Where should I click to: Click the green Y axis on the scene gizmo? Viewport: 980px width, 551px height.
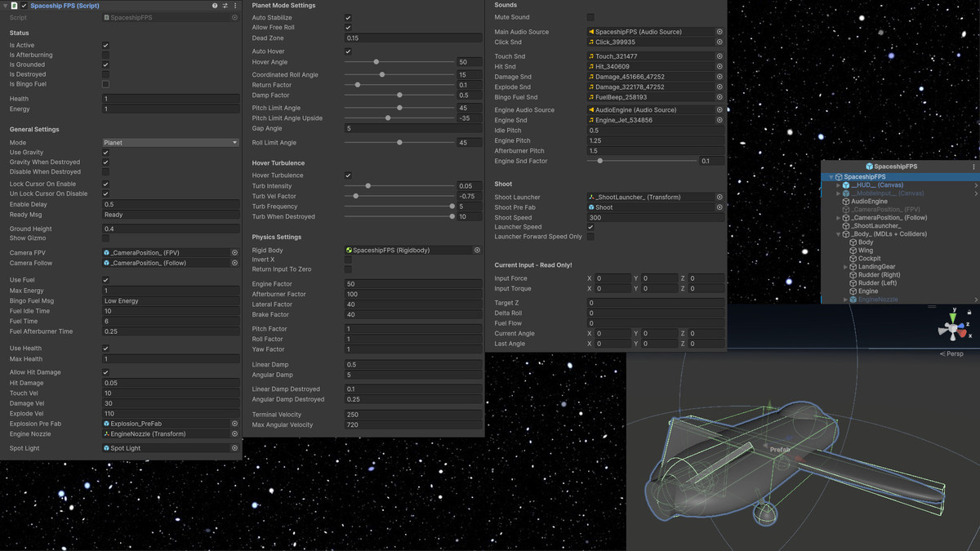pos(953,317)
